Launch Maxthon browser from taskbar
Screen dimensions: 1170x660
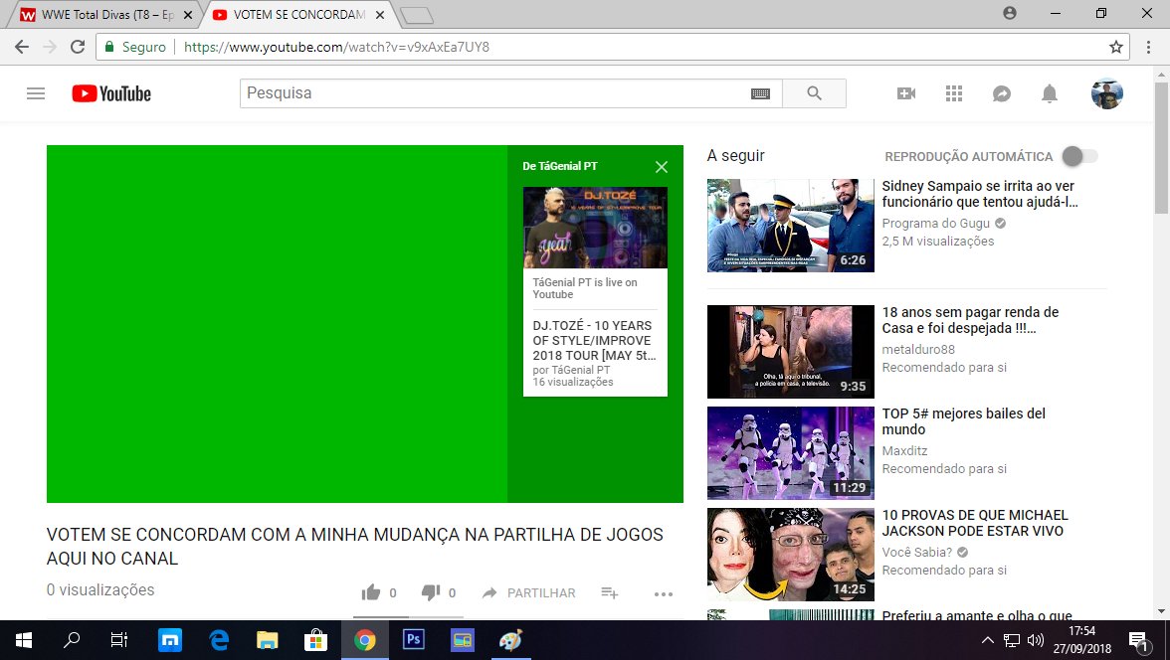tap(169, 640)
